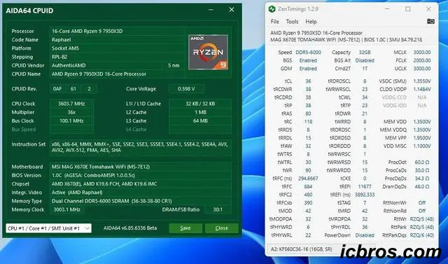Viewport: 448px width, 264px height.
Task: Minimize the ZenTimings window
Action: (387, 9)
